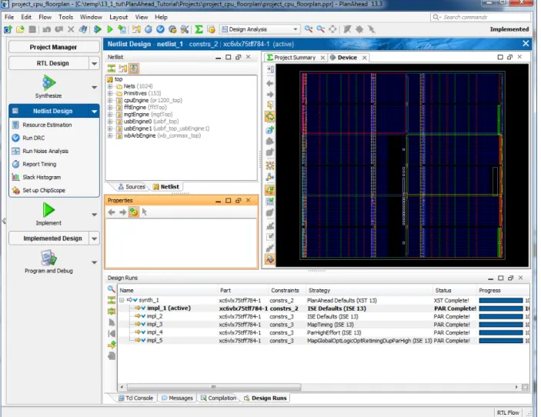Click the Properties back arrow icon
The height and width of the screenshot is (417, 541).
(112, 212)
